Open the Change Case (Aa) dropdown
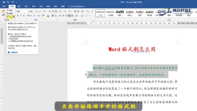197x111 pixels. coord(44,11)
